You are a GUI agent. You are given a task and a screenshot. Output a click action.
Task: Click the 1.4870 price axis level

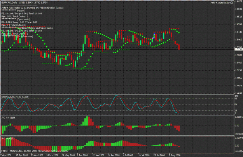click(239, 85)
